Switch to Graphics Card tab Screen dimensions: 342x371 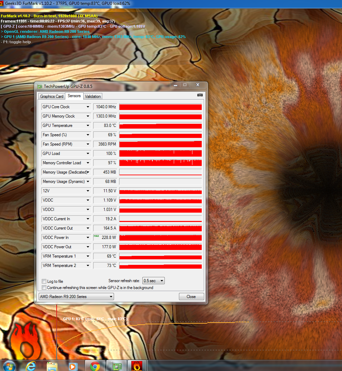52,96
